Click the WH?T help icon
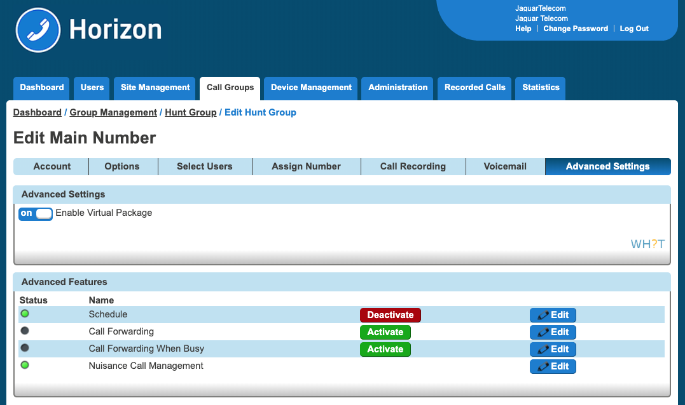This screenshot has width=685, height=405. (x=647, y=244)
